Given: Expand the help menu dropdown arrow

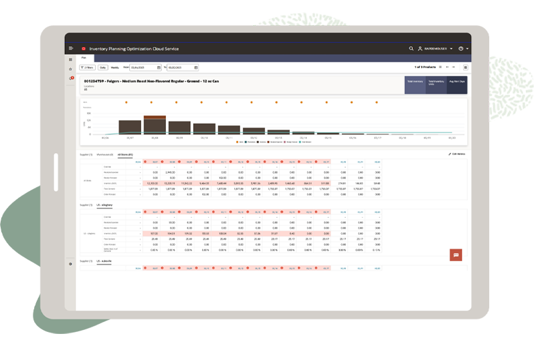Looking at the screenshot, I should 467,49.
